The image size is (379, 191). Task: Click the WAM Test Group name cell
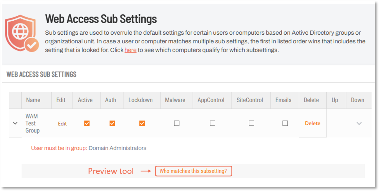pyautogui.click(x=32, y=123)
